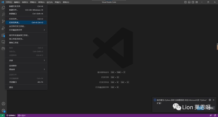Choose 从文件打开工作区... entry

coord(26,26)
